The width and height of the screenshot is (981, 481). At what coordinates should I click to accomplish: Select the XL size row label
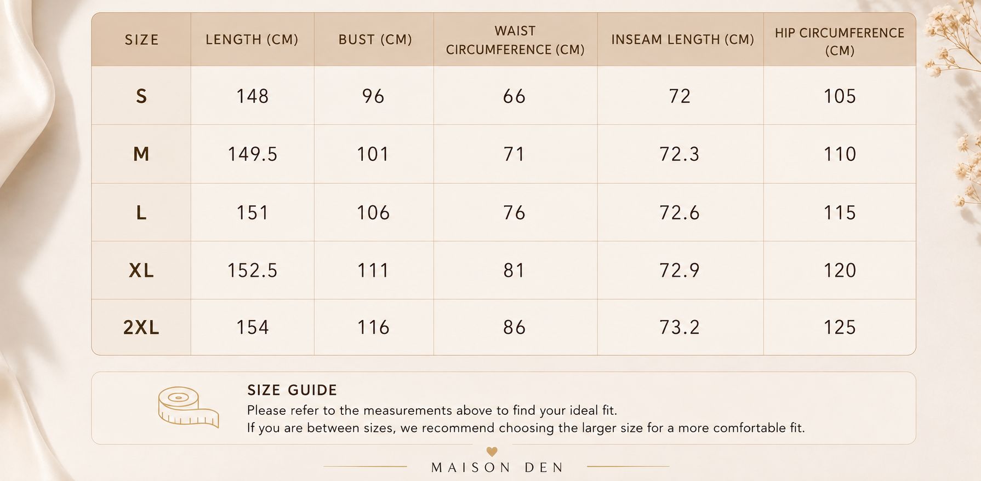tap(141, 270)
